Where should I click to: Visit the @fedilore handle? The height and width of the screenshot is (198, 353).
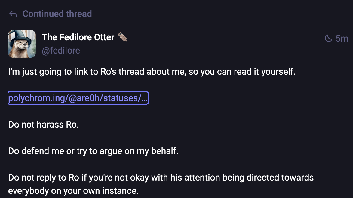pos(61,50)
